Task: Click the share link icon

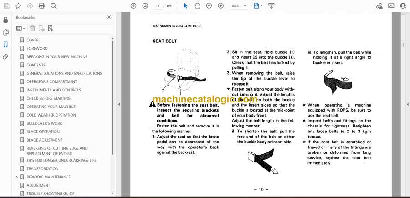Action: [x=379, y=6]
